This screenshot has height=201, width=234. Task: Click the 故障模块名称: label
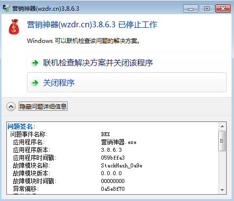point(32,165)
